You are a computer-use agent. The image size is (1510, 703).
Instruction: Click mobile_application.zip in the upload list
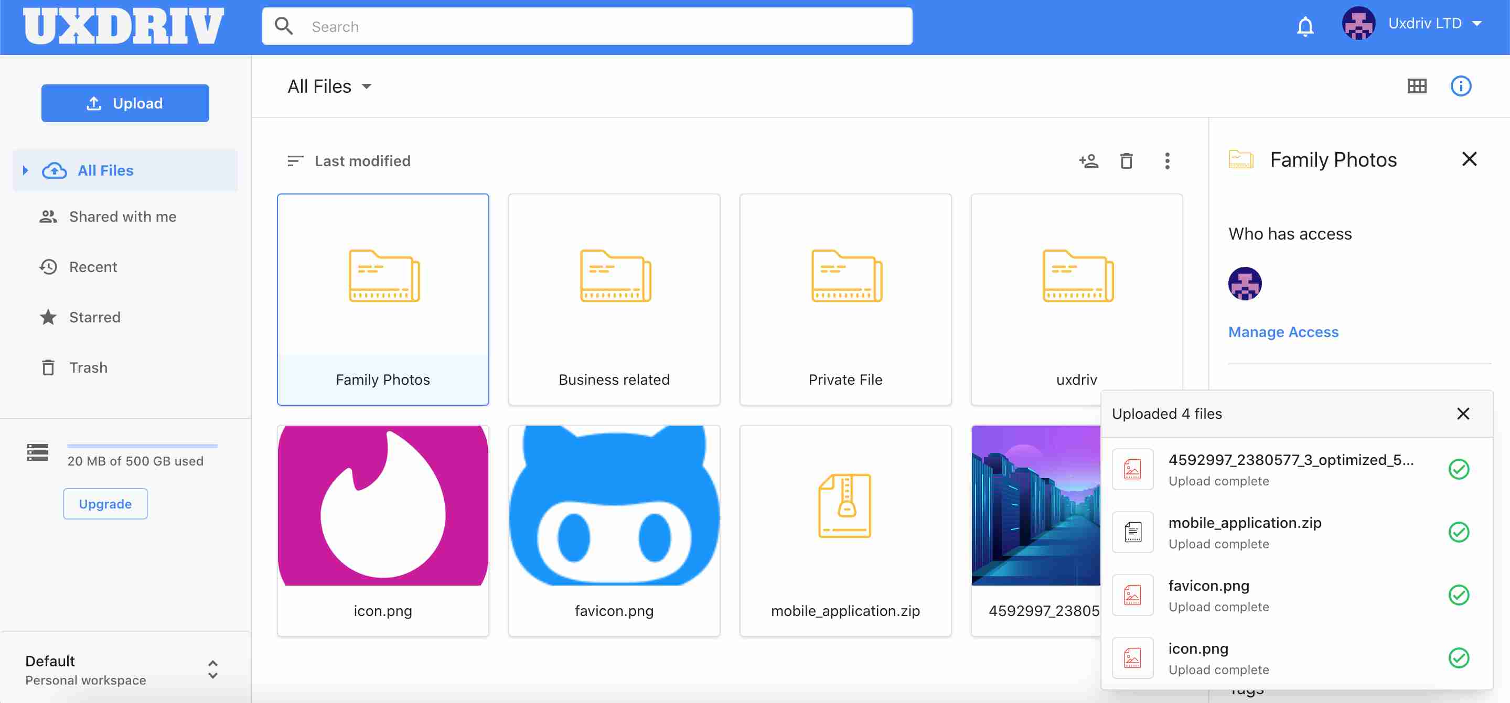tap(1245, 523)
